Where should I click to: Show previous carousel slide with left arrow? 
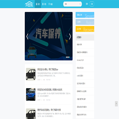point(27,36)
